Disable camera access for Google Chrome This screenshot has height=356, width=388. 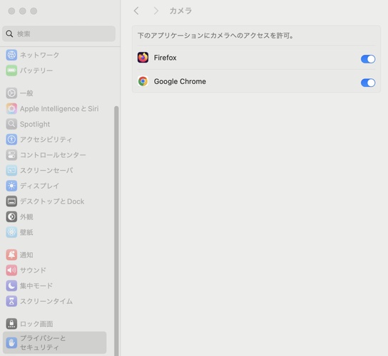click(x=368, y=83)
